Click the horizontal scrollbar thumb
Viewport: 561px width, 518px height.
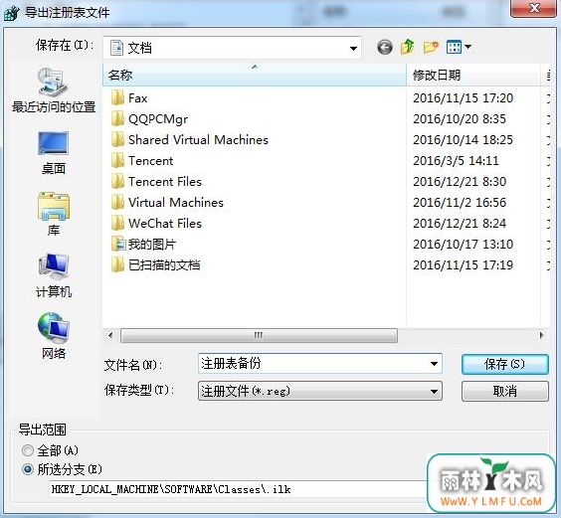(x=259, y=335)
